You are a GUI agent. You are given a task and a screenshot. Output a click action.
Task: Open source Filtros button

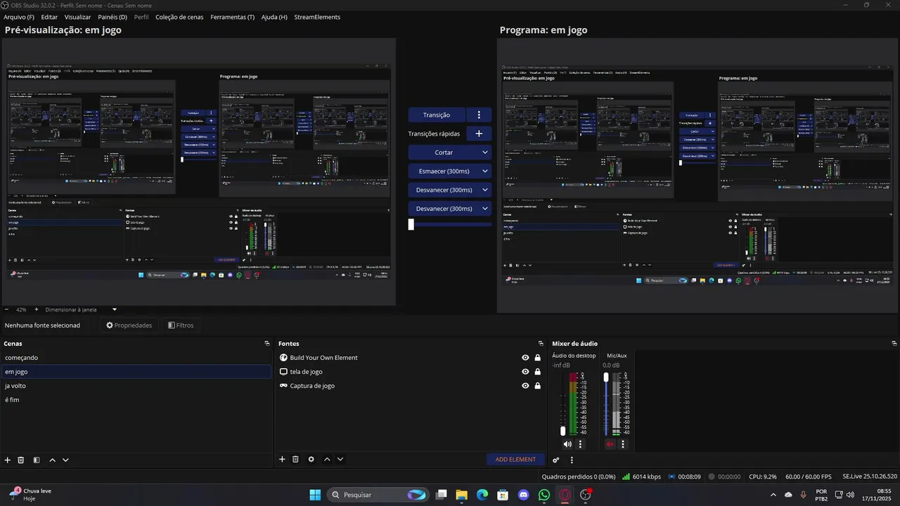(x=181, y=325)
